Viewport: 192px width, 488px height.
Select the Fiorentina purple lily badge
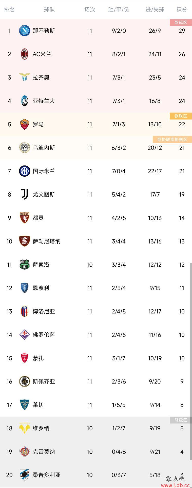25,335
